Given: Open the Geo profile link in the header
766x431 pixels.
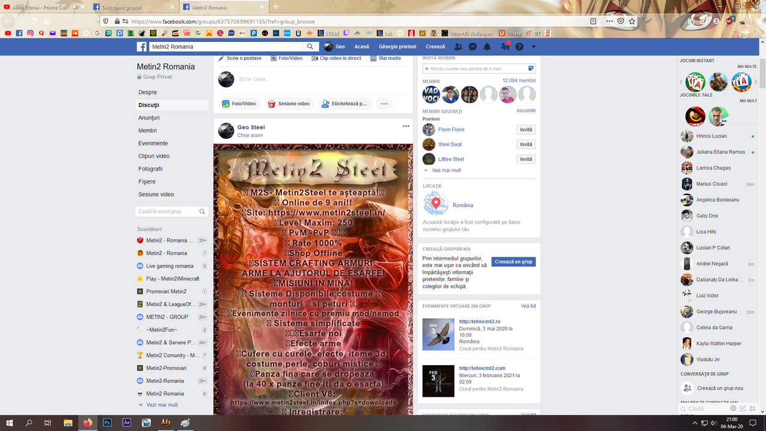Looking at the screenshot, I should tap(335, 47).
